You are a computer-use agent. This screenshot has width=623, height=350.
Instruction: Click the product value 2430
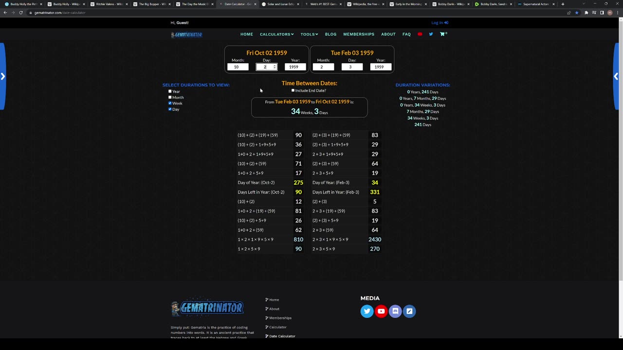pyautogui.click(x=375, y=240)
